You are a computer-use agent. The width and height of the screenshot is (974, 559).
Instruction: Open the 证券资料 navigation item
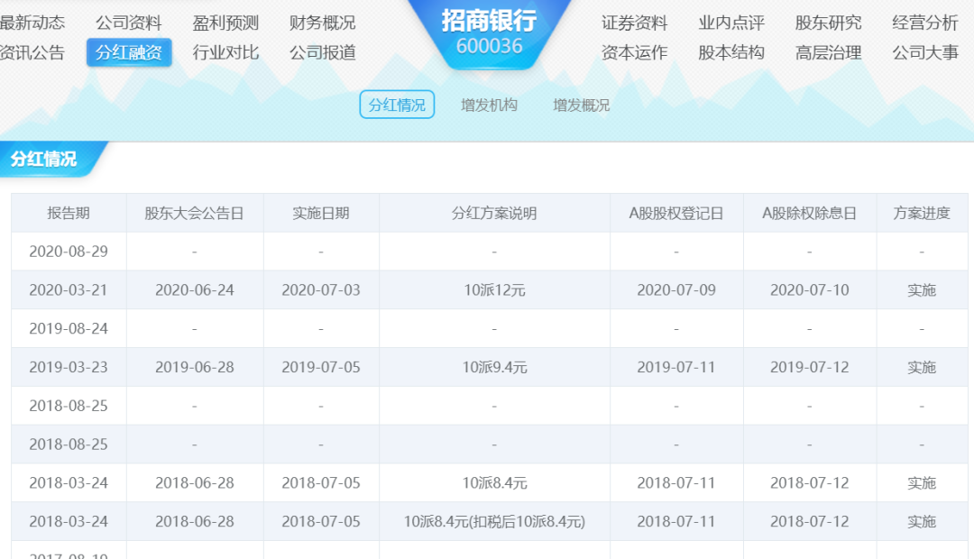(634, 23)
